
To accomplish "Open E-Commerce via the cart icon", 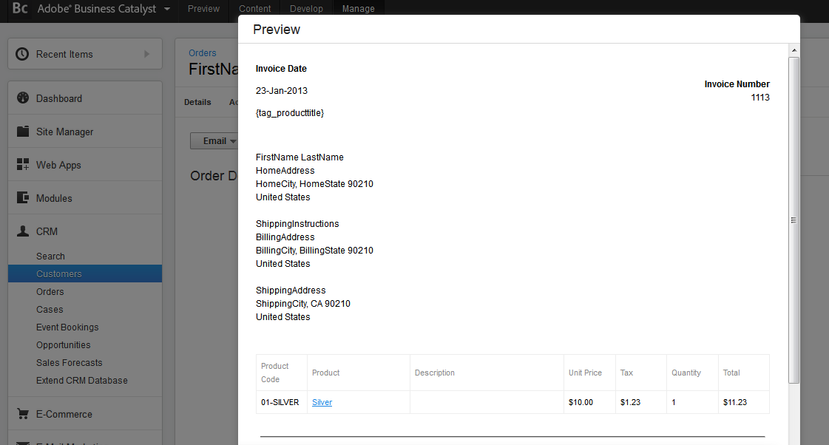I will tap(22, 415).
